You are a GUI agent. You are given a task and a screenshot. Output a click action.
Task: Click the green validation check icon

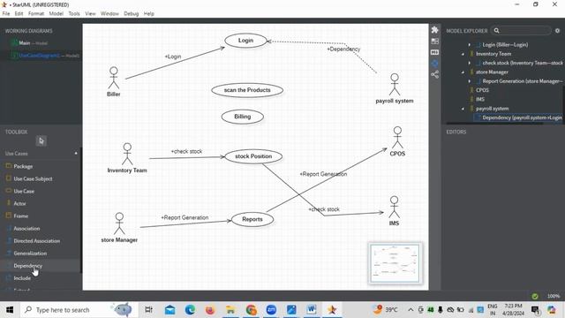[x=535, y=296]
